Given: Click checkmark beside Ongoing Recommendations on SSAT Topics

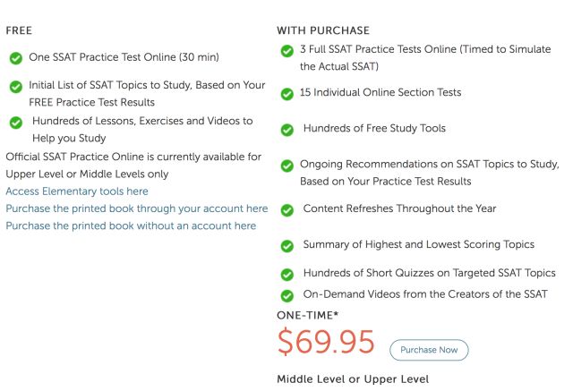Looking at the screenshot, I should point(286,166).
